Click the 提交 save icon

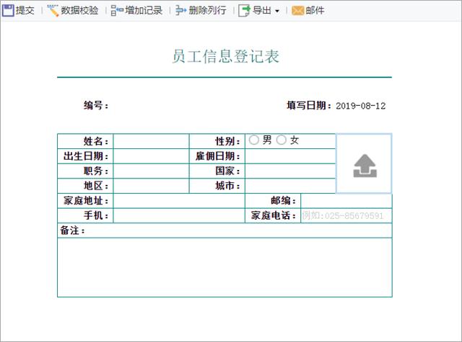click(x=8, y=10)
